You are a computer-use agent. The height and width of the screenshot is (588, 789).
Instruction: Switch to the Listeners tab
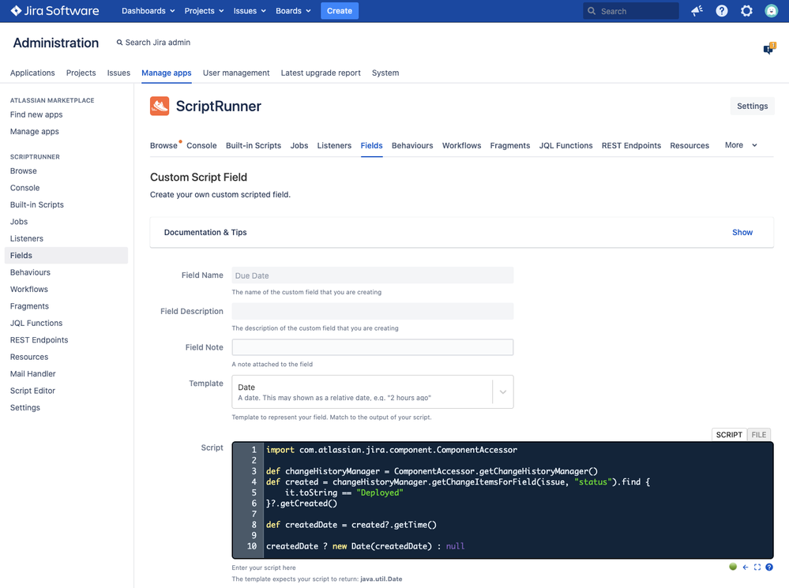click(x=334, y=145)
